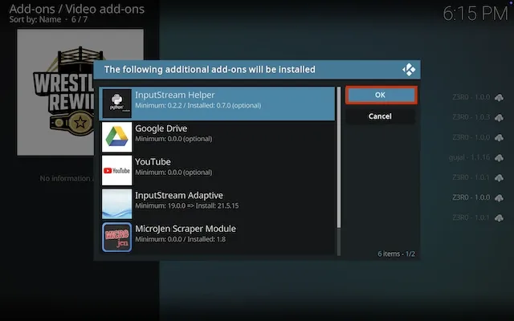This screenshot has width=514, height=321.
Task: Select the gujal - 1.1.16 version entry
Action: click(x=469, y=157)
